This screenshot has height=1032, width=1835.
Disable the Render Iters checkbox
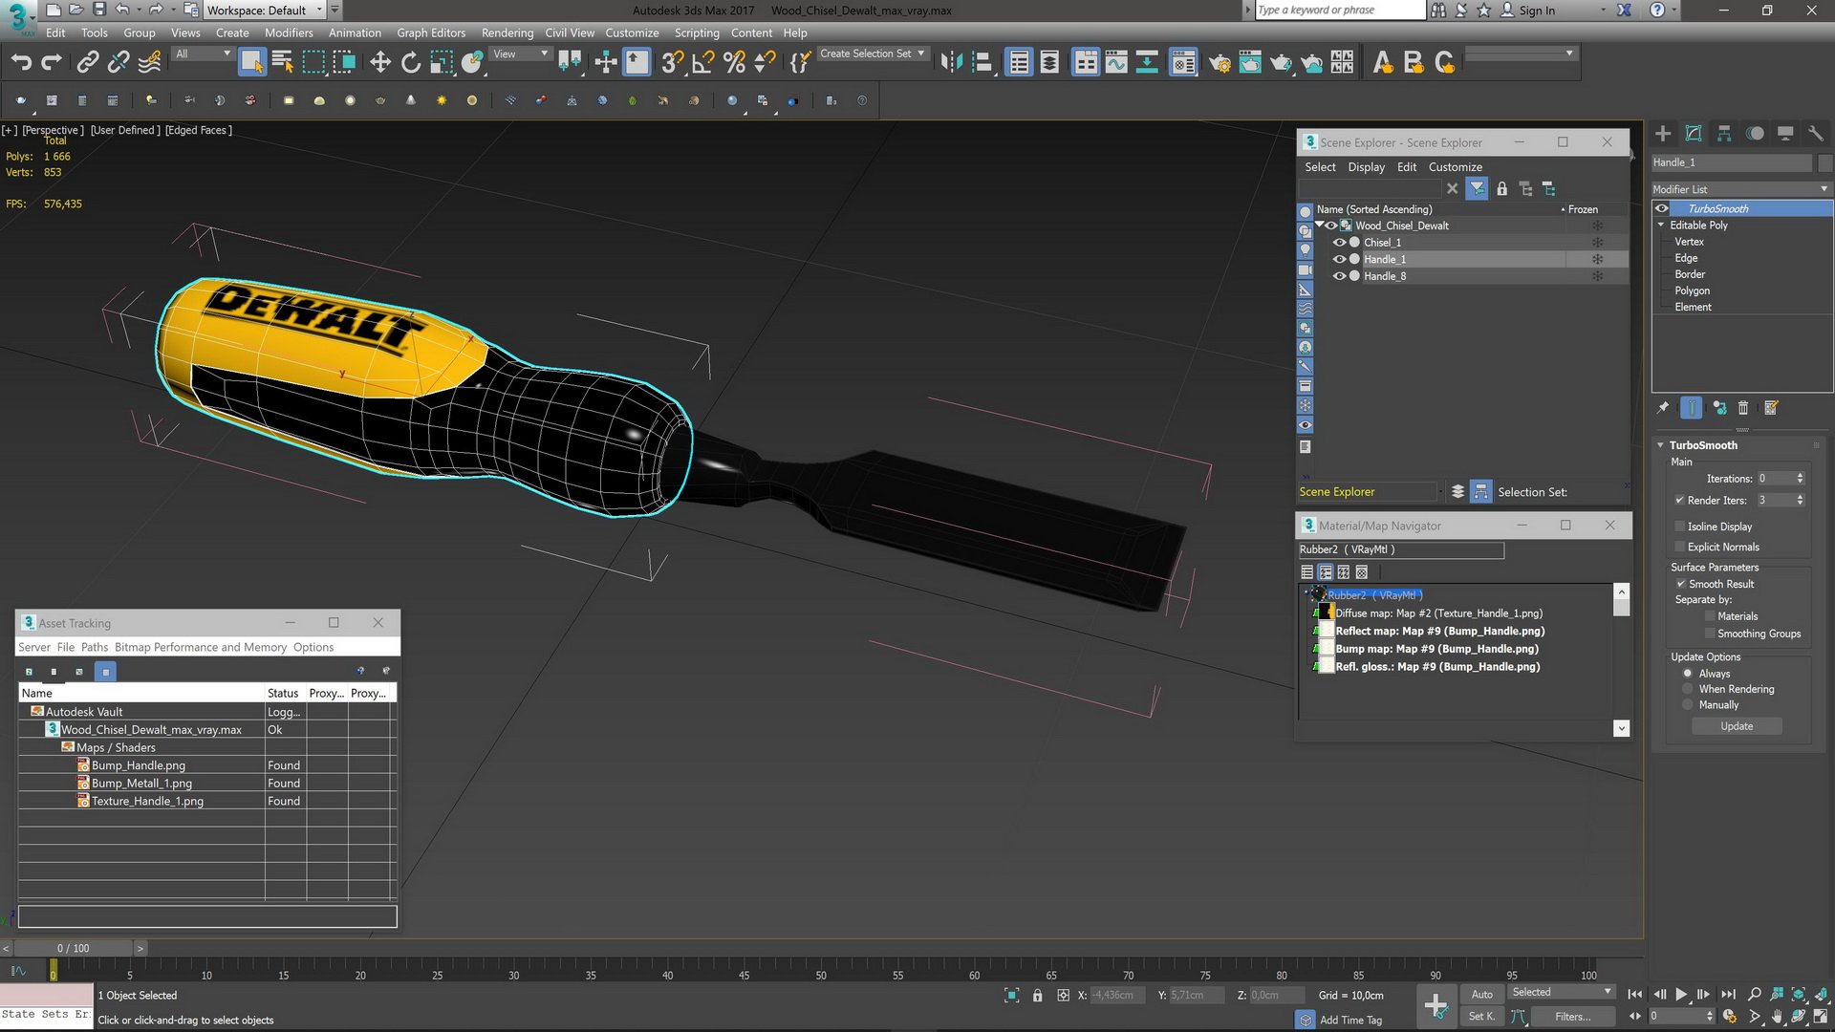click(x=1679, y=501)
